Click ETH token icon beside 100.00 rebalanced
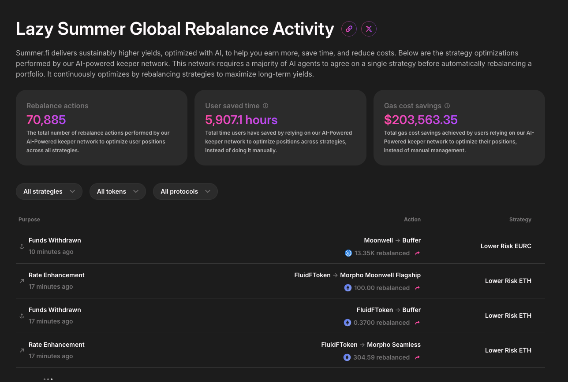This screenshot has height=382, width=568. [348, 288]
